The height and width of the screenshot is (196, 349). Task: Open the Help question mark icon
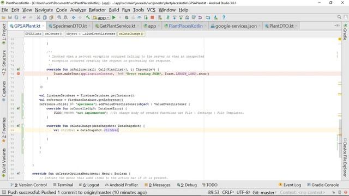coord(224,17)
